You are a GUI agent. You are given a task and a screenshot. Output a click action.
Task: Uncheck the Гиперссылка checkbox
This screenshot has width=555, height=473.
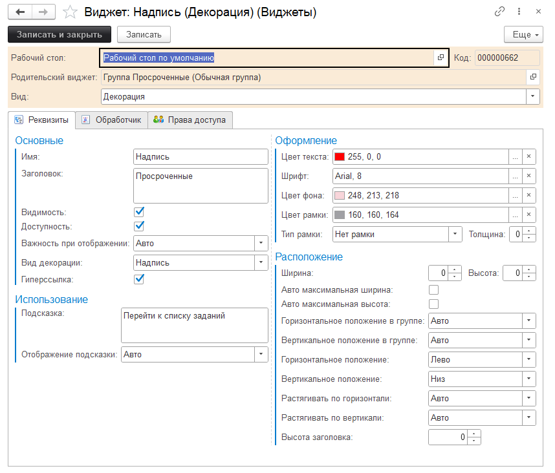tap(138, 279)
